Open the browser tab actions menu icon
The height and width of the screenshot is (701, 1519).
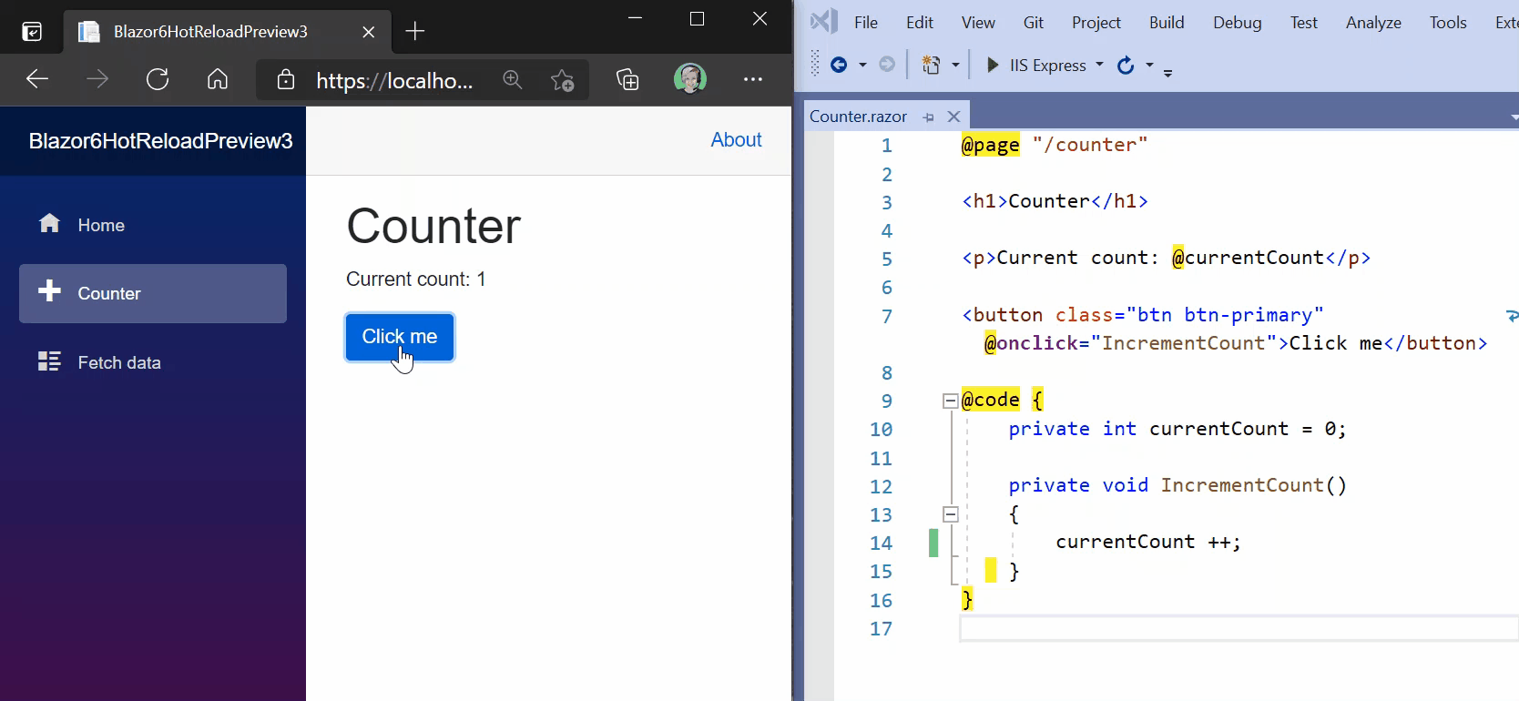pos(32,32)
